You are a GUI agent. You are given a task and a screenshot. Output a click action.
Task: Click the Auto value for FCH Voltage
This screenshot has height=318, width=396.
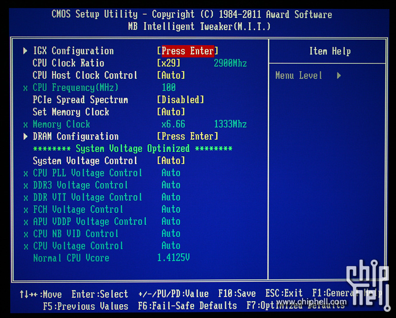click(171, 210)
